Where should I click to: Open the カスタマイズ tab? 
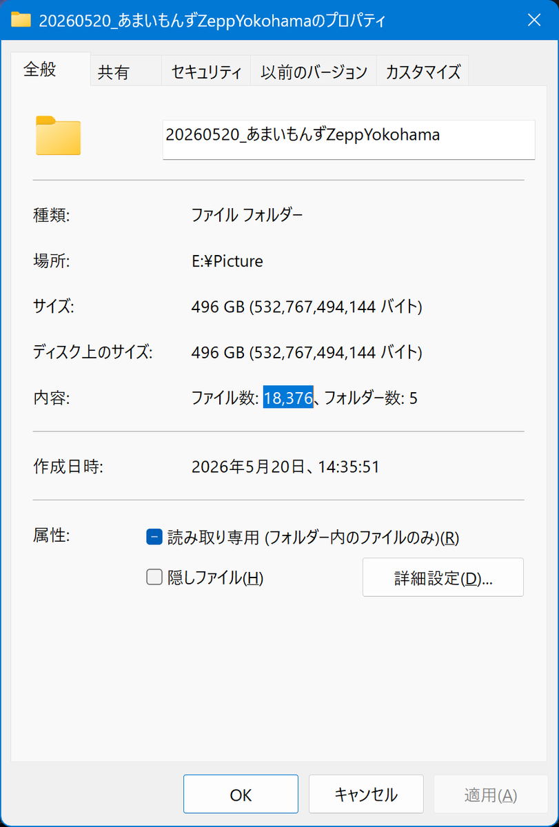pos(423,71)
